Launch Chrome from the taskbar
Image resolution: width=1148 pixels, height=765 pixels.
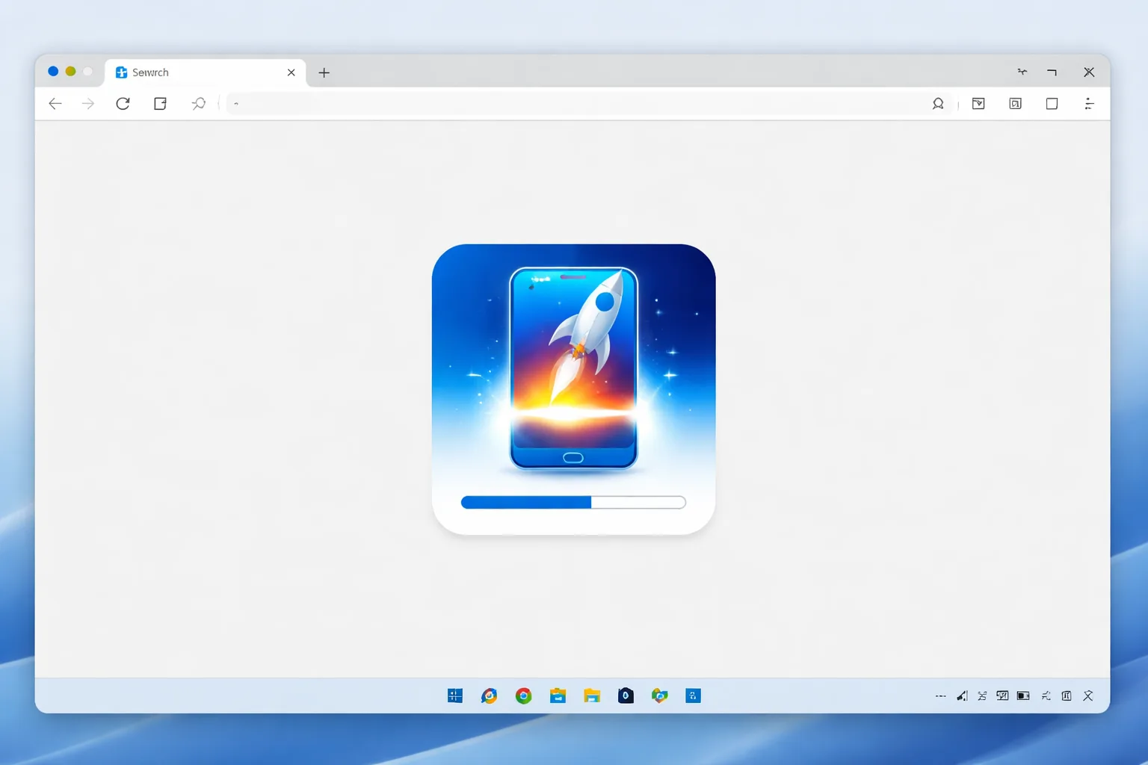coord(524,696)
